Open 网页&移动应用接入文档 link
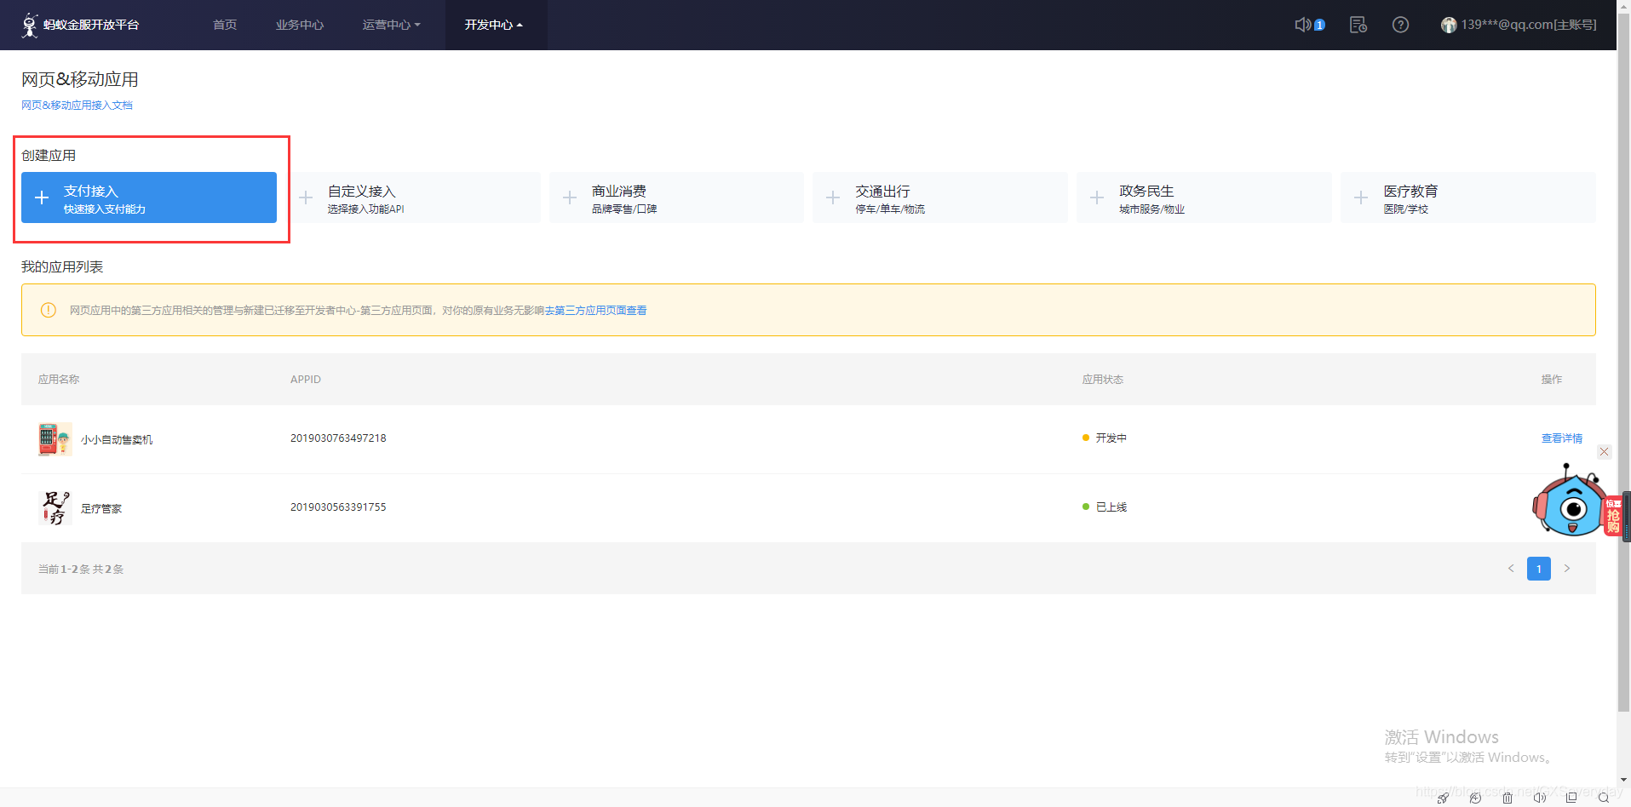Screen dimensions: 1631x807 tap(77, 106)
